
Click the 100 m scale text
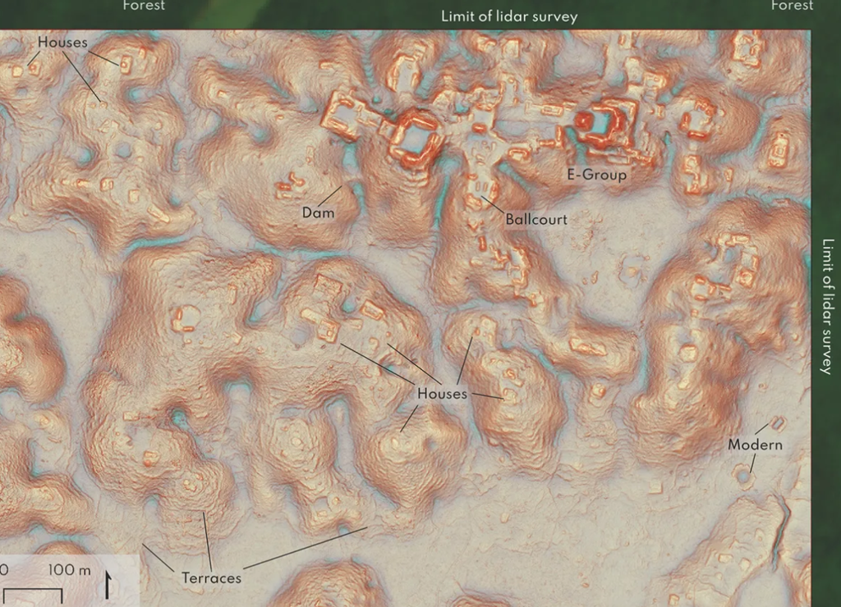click(70, 570)
